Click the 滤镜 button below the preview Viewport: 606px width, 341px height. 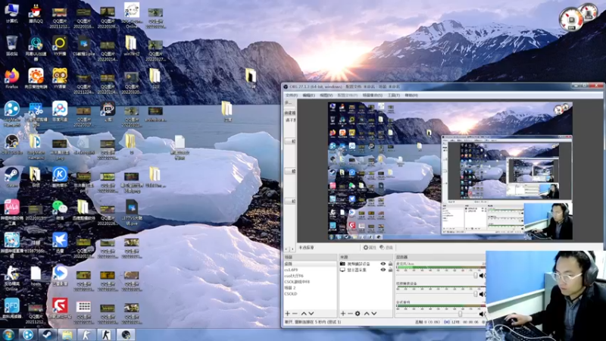click(x=386, y=248)
